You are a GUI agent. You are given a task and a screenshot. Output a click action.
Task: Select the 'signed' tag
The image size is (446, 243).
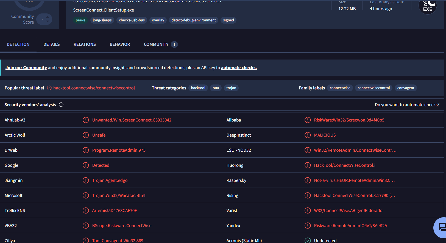228,20
